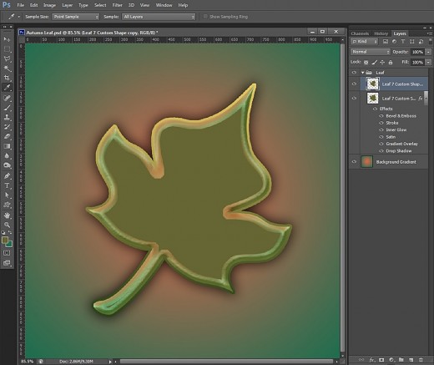The width and height of the screenshot is (434, 365).
Task: Lock image pixels brush icon
Action: point(375,62)
